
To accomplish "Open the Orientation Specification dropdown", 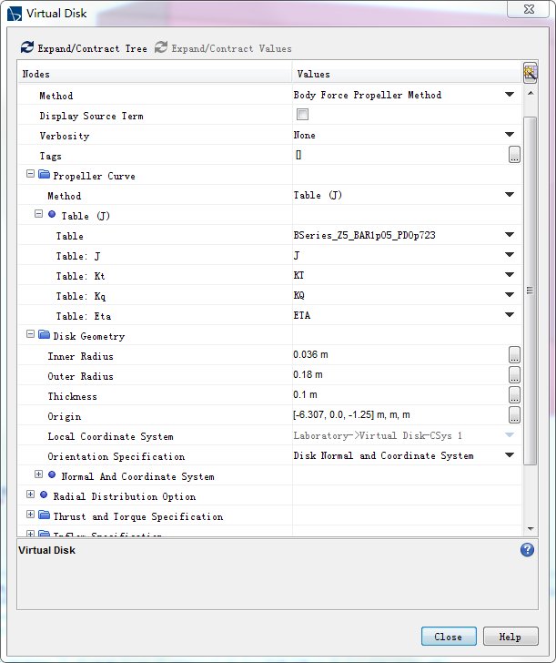I will tap(510, 456).
